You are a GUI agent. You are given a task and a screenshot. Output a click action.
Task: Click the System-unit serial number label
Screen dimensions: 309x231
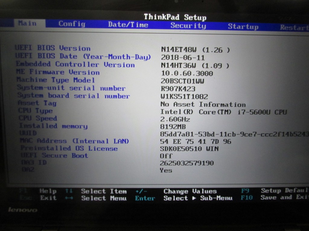pos(71,88)
